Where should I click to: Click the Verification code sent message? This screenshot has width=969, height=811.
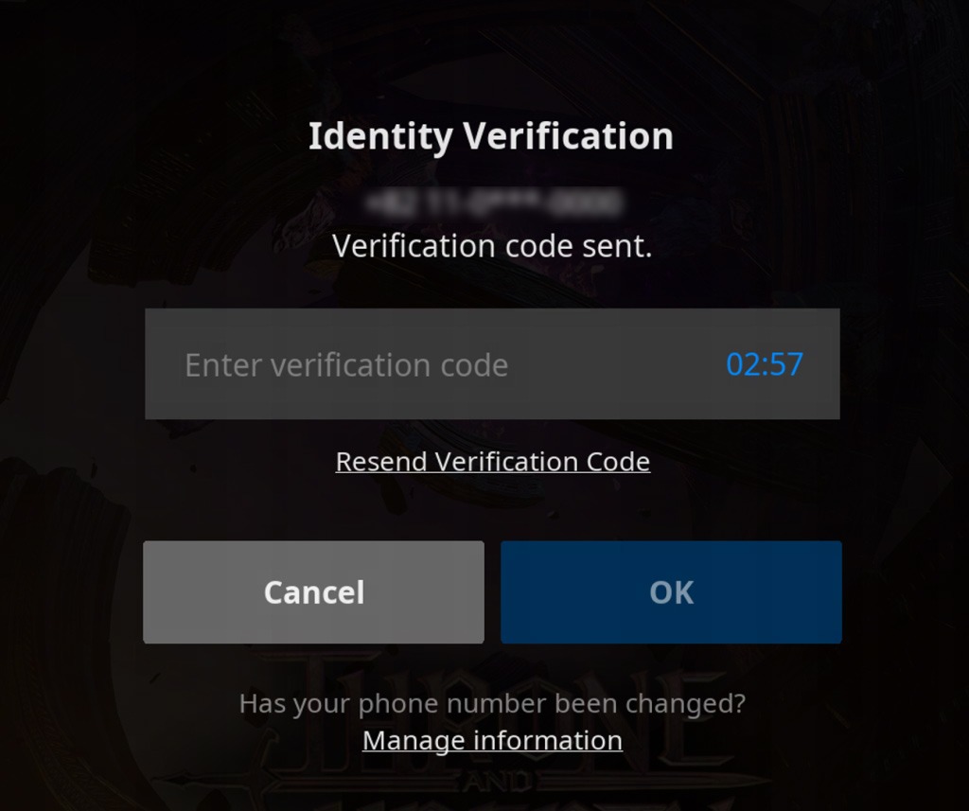492,246
